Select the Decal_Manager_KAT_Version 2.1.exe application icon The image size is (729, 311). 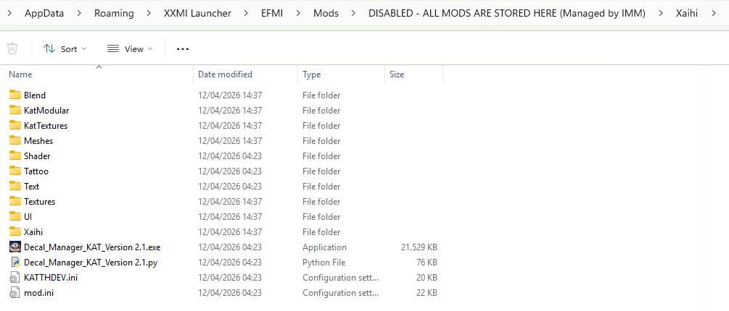(x=15, y=247)
